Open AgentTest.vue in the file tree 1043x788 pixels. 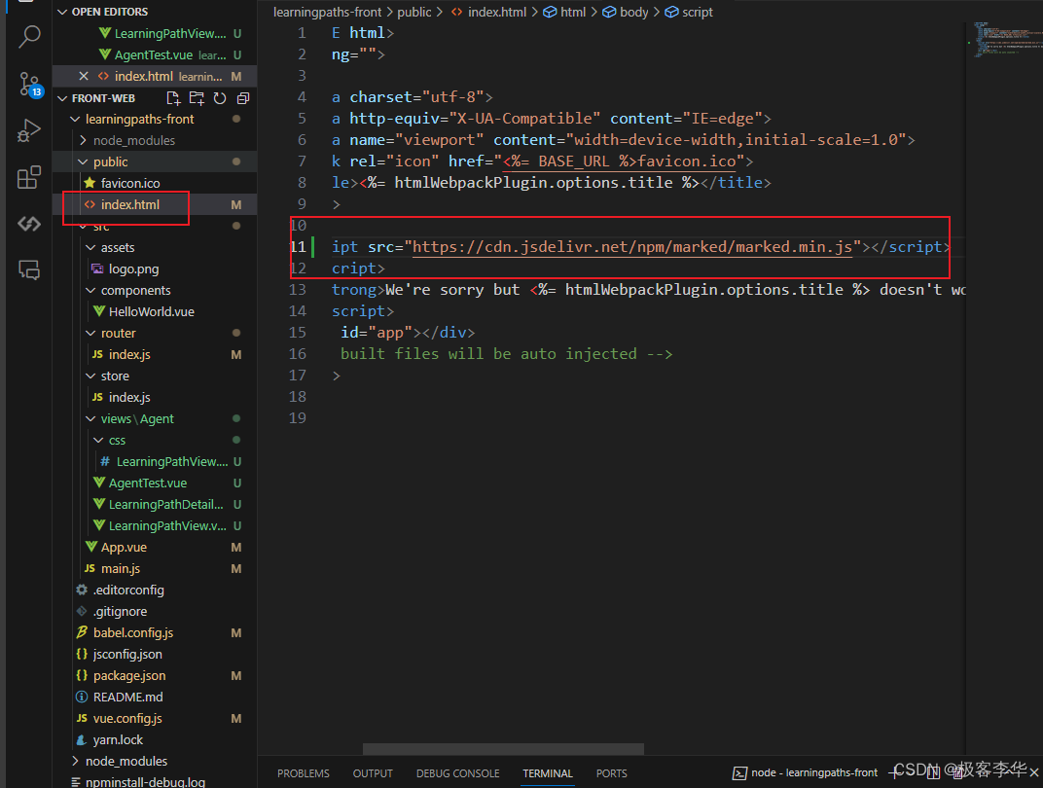tap(148, 483)
